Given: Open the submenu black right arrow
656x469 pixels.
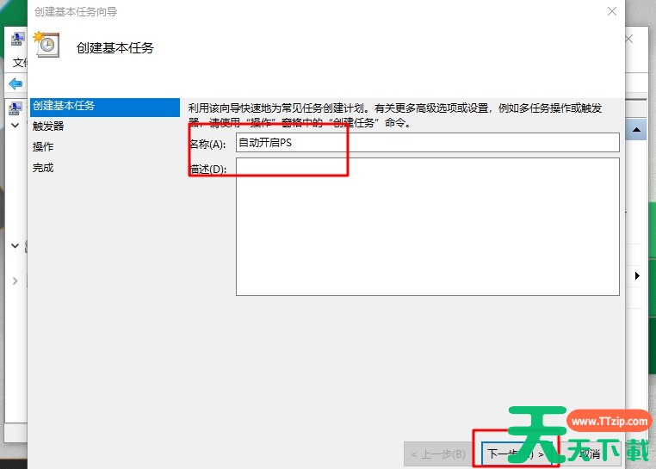Looking at the screenshot, I should [x=637, y=275].
